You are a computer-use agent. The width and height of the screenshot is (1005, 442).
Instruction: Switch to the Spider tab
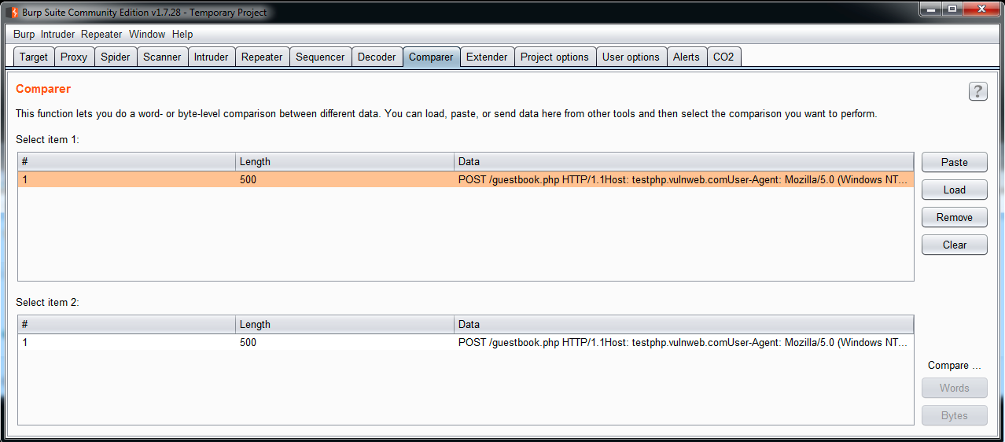pos(116,57)
